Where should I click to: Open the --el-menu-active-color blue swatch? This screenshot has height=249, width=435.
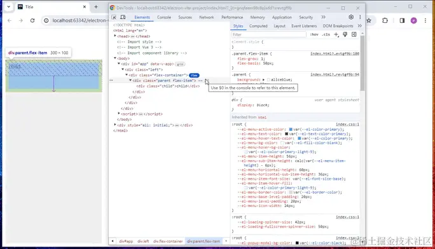[x=291, y=130]
